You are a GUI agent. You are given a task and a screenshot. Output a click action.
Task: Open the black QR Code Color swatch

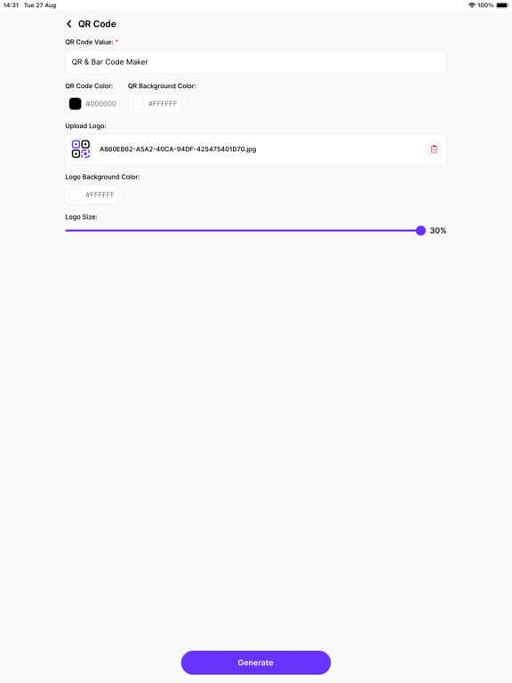point(76,104)
